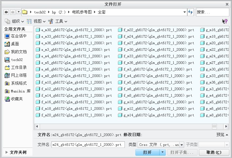Click the search field

[212, 12]
